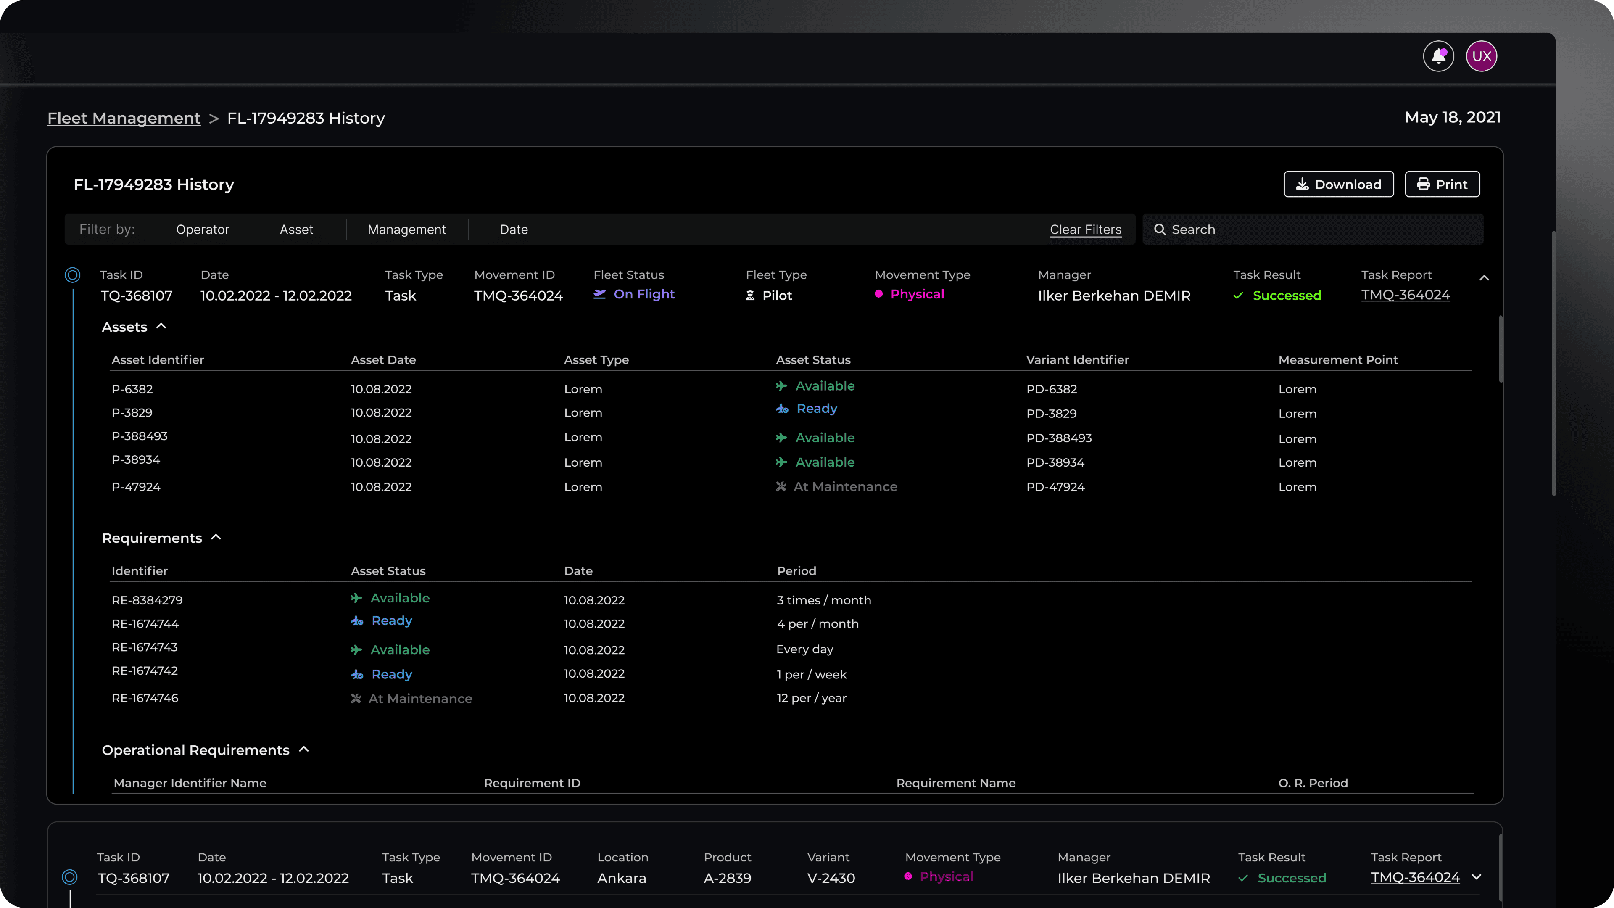Select the first task timeline radio marker
The height and width of the screenshot is (908, 1614).
coord(73,275)
